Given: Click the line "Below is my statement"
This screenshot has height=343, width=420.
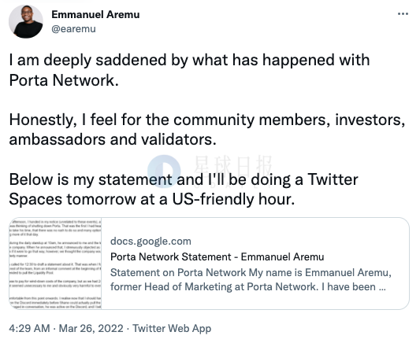Looking at the screenshot, I should (184, 179).
